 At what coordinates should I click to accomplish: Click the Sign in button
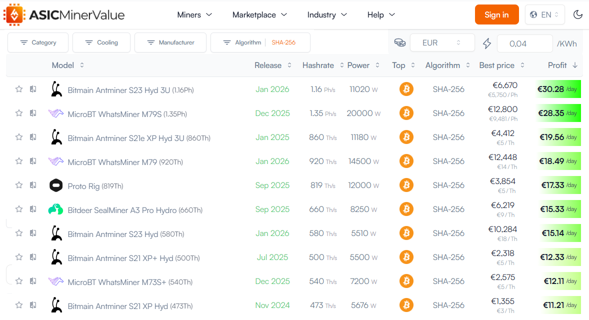[x=496, y=14]
